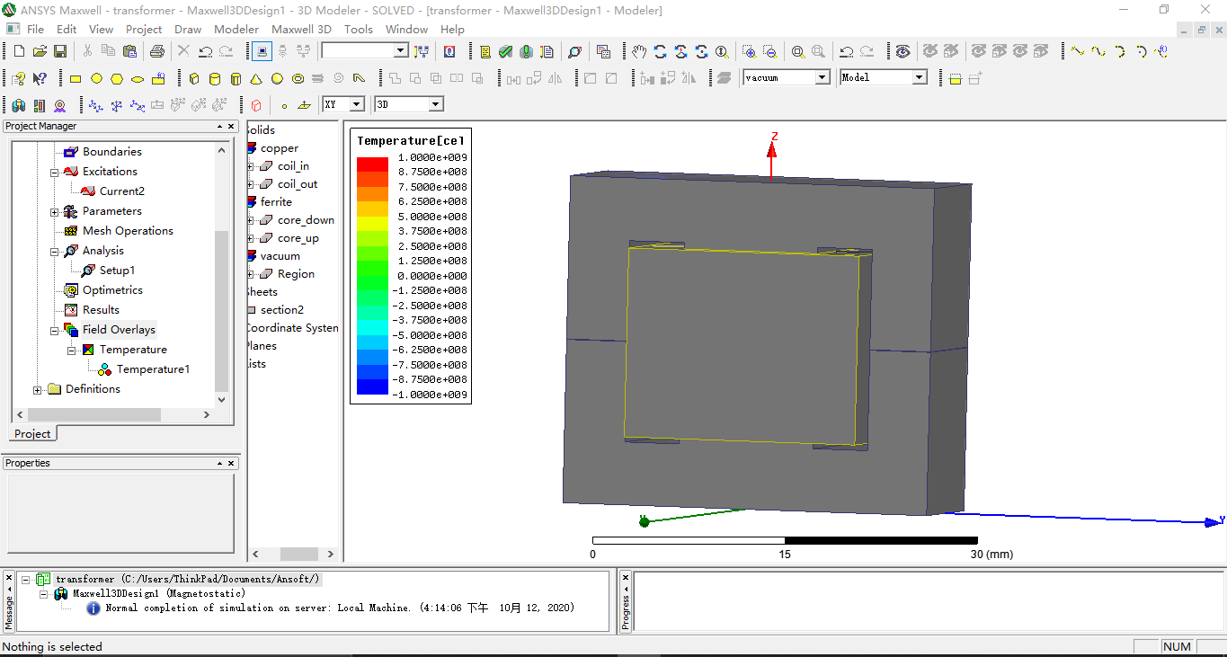Open the vacuum material dropdown
Viewport: 1227px width, 657px height.
pyautogui.click(x=822, y=77)
